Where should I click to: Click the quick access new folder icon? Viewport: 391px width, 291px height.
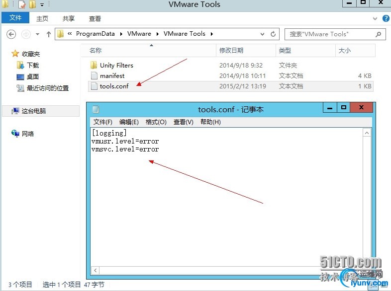point(32,4)
